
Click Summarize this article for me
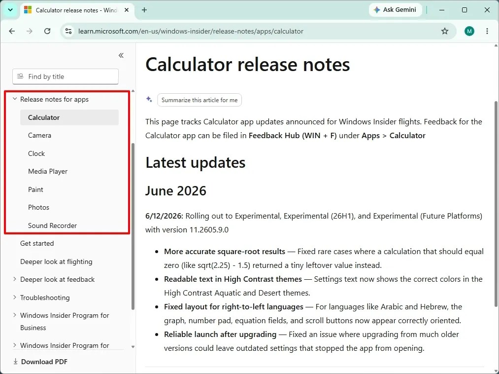click(x=200, y=100)
